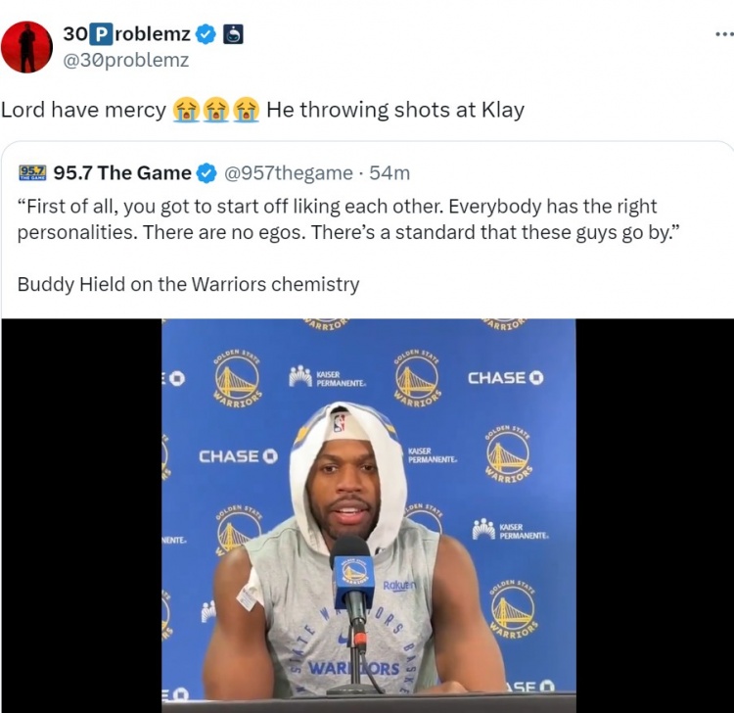The width and height of the screenshot is (734, 713).
Task: Open the @957thegame handle link
Action: 289,173
